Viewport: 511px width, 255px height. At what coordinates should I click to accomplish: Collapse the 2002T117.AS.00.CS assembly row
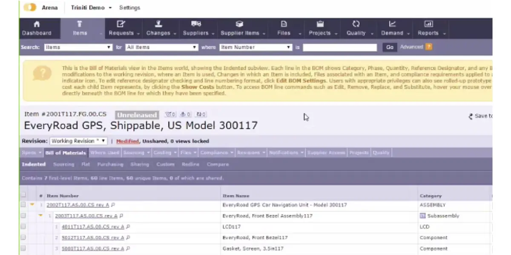click(32, 205)
